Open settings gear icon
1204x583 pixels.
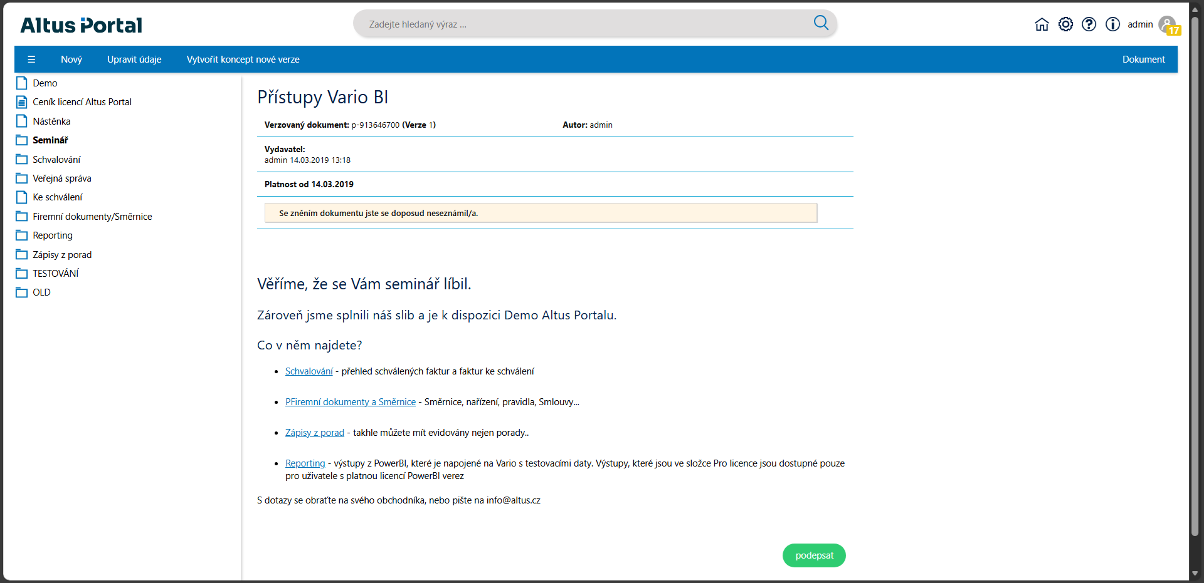pos(1065,24)
